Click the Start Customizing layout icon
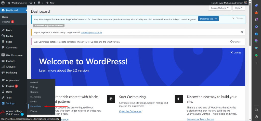 [x=111, y=99]
